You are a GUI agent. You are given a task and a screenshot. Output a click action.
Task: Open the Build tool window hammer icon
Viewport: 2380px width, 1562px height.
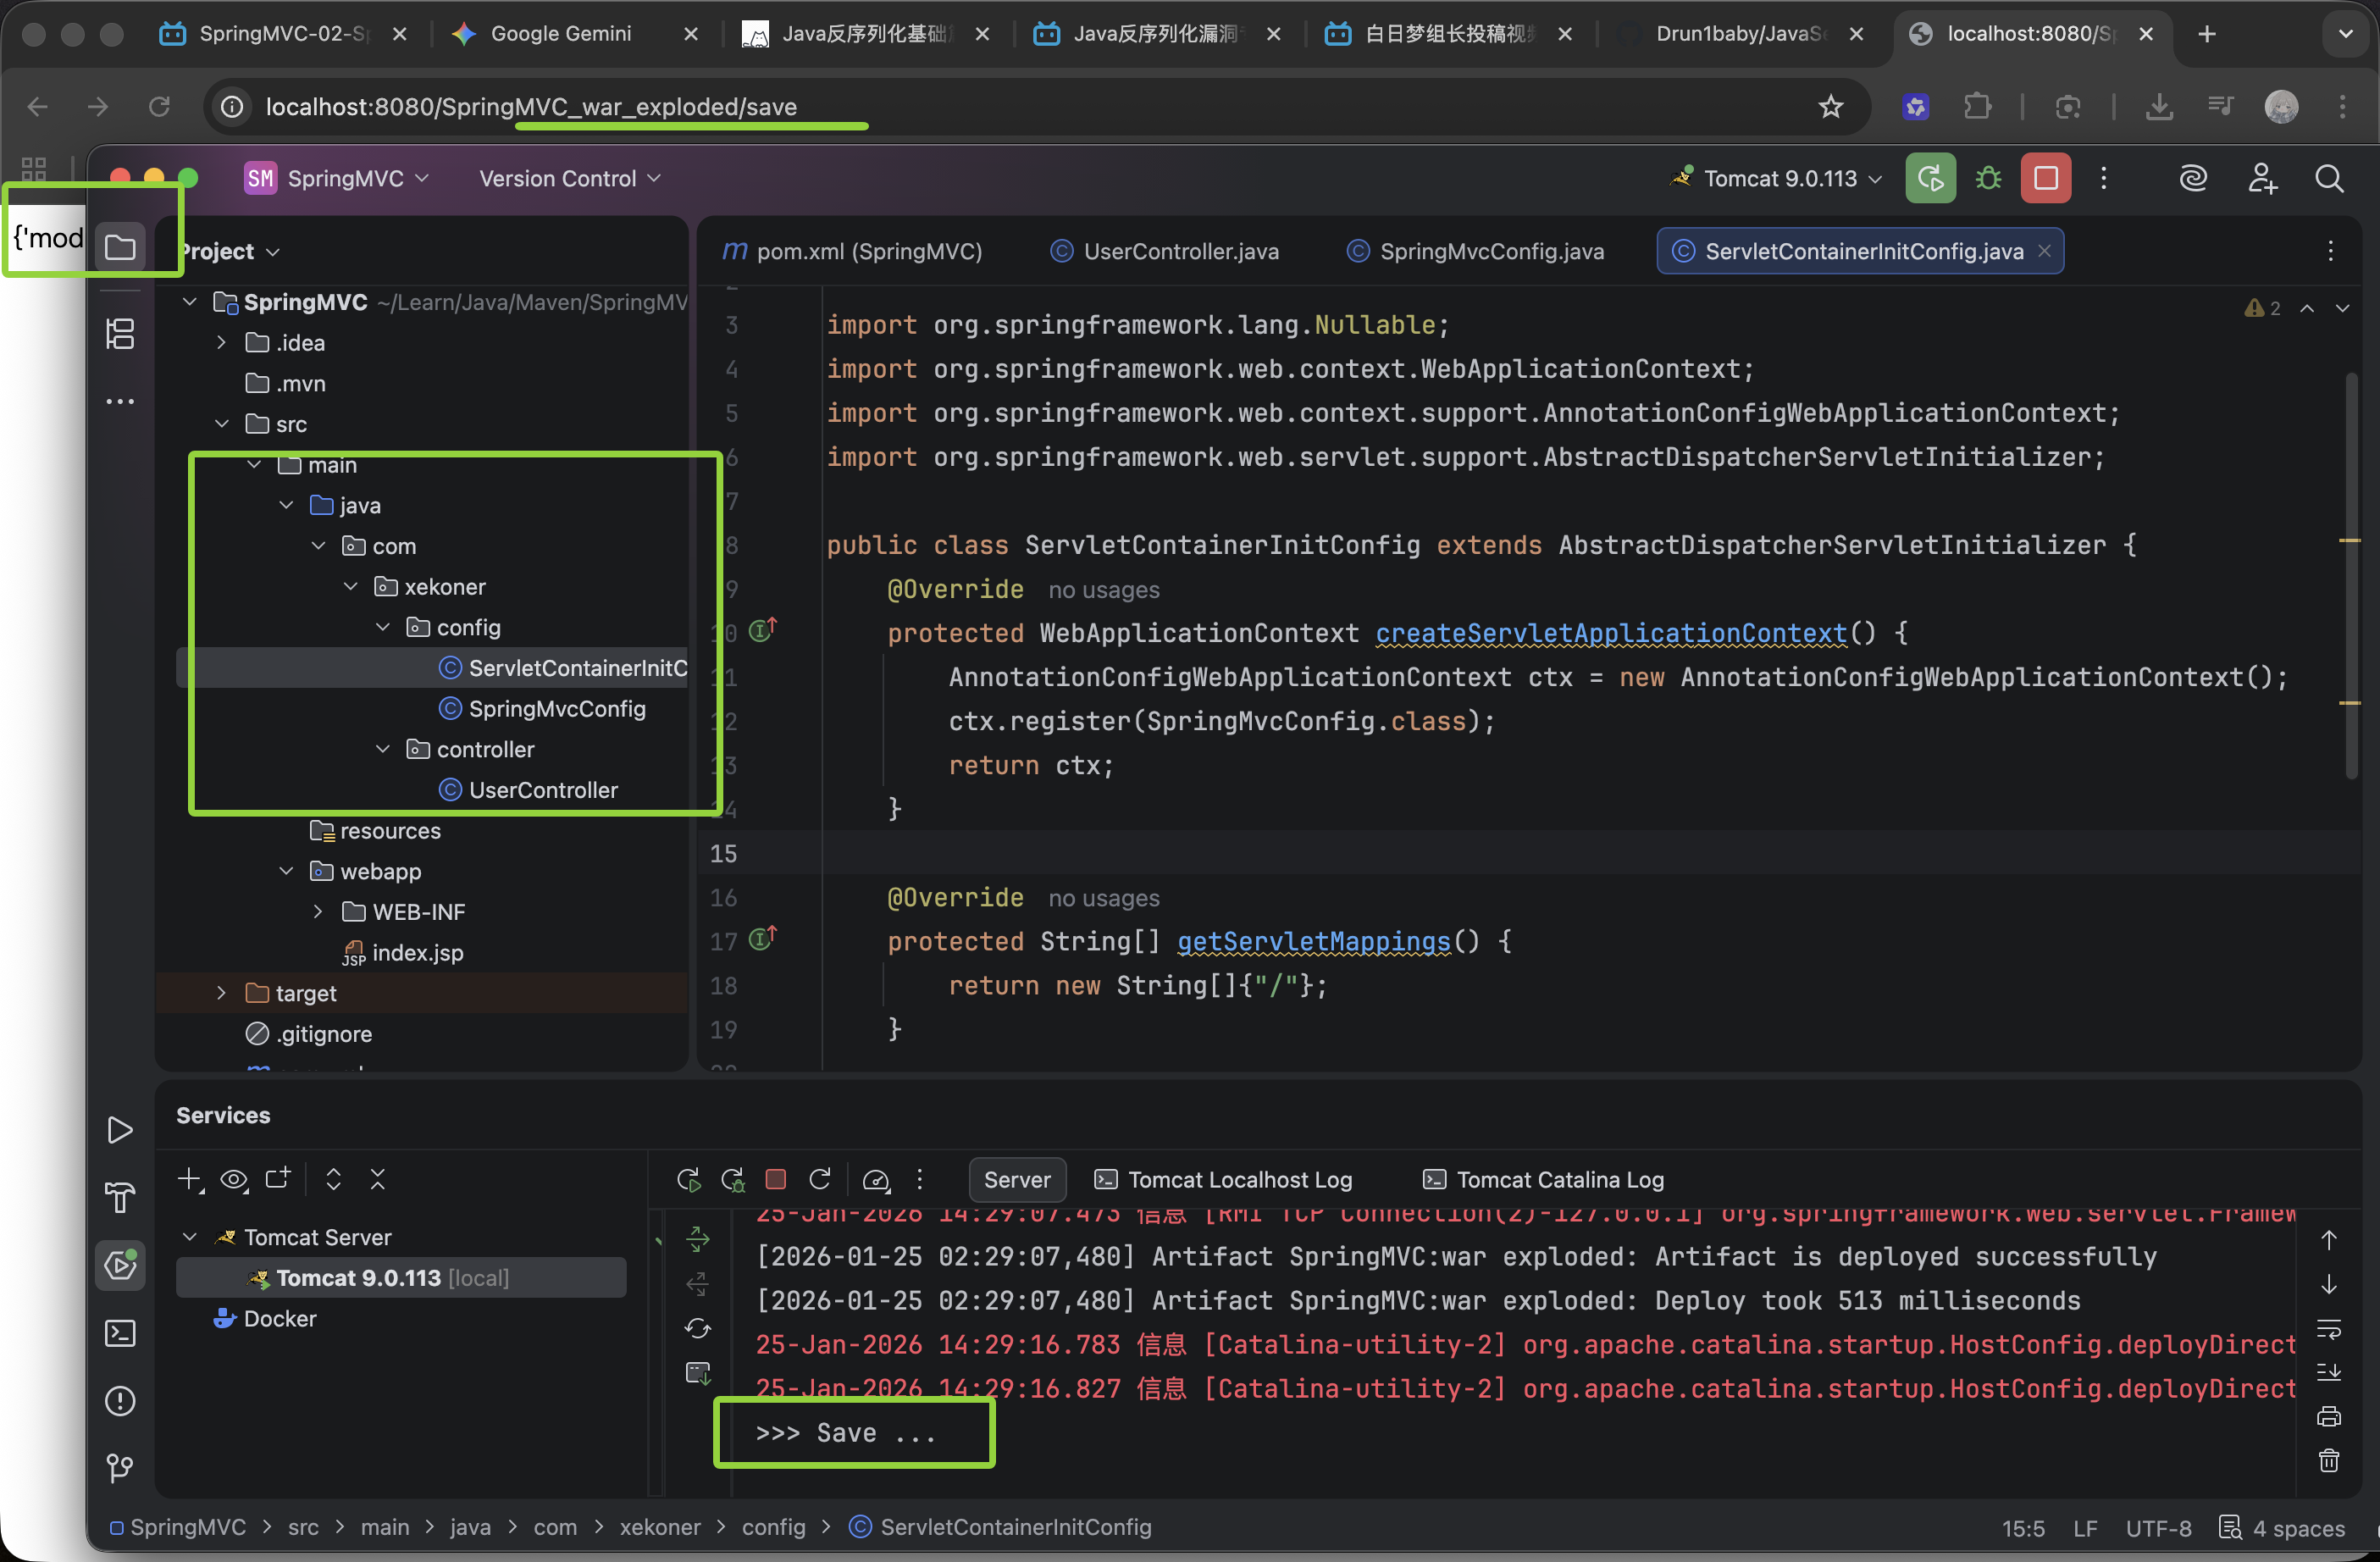click(120, 1197)
